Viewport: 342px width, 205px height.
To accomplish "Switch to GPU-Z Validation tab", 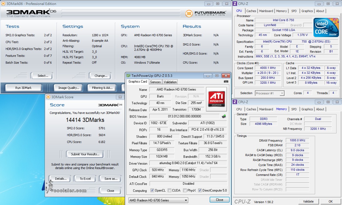I will coord(170,82).
